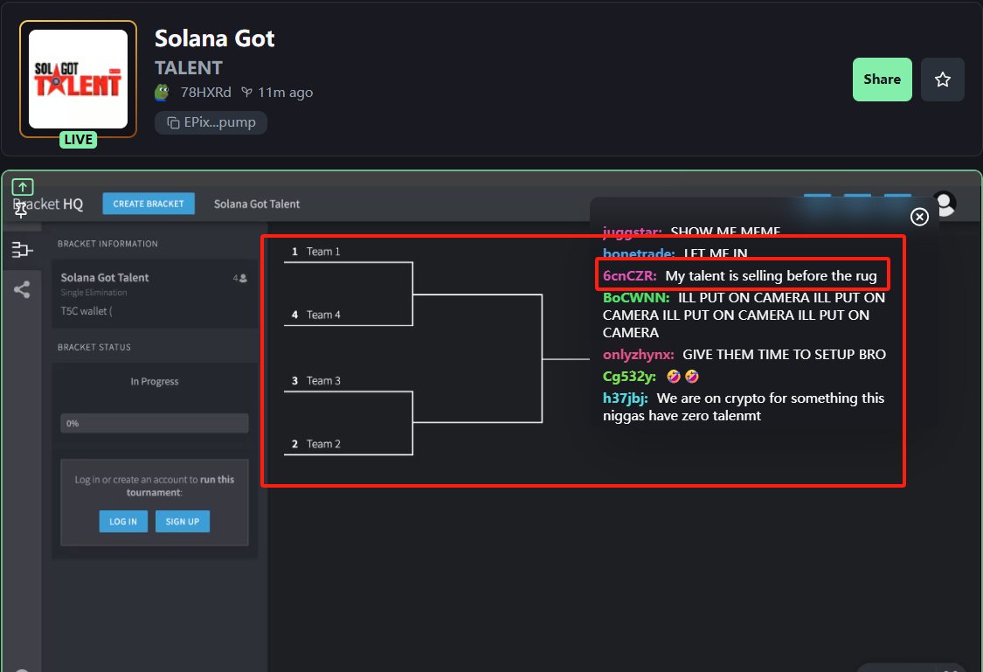
Task: Copy the EPix...pump contract address
Action: tap(211, 122)
